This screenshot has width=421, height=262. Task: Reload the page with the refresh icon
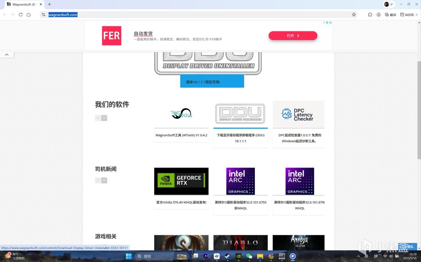[x=20, y=14]
